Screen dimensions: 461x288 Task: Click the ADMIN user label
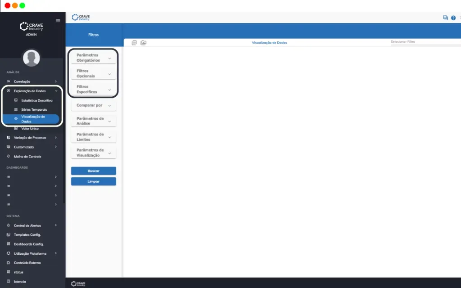(x=31, y=34)
